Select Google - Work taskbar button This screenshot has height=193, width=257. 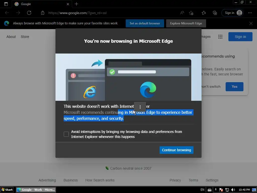(x=36, y=190)
